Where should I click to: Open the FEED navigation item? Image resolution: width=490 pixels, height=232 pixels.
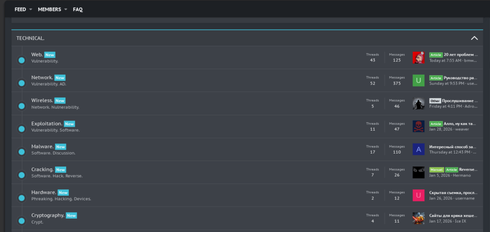coord(20,10)
